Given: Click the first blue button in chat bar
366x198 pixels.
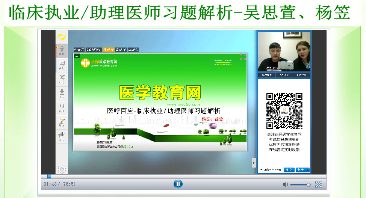Looking at the screenshot, I should pos(289,170).
